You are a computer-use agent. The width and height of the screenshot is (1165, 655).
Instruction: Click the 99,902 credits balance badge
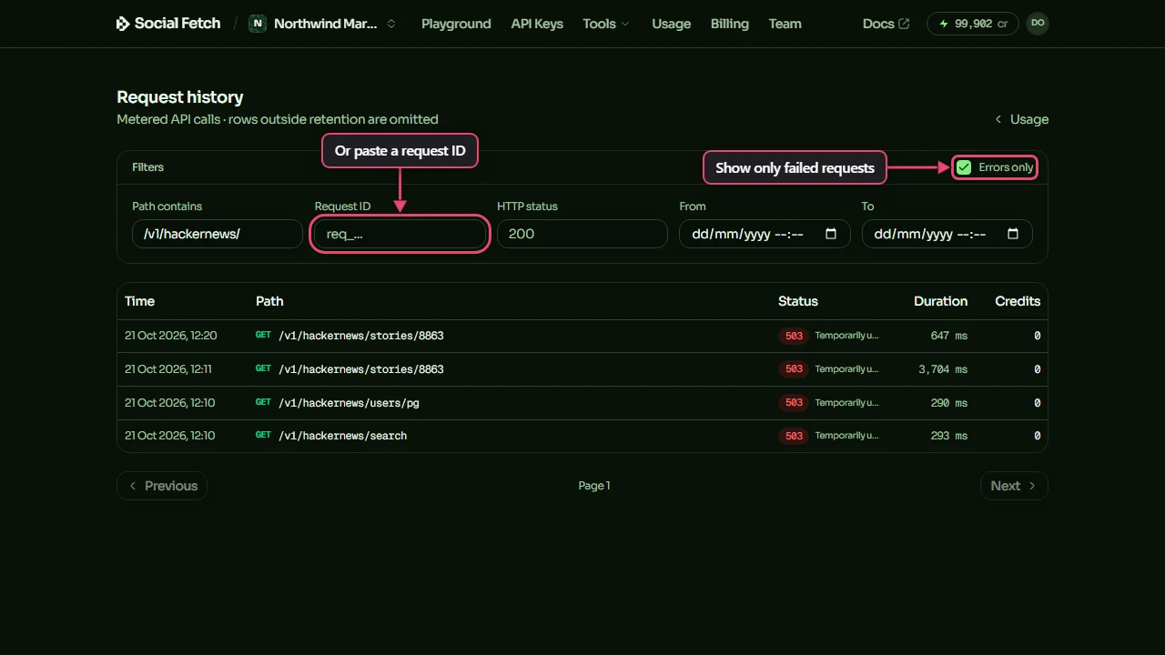point(973,24)
